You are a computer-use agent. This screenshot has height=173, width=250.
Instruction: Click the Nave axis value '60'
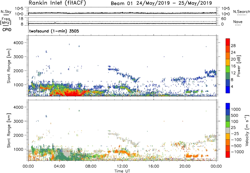point(223,19)
